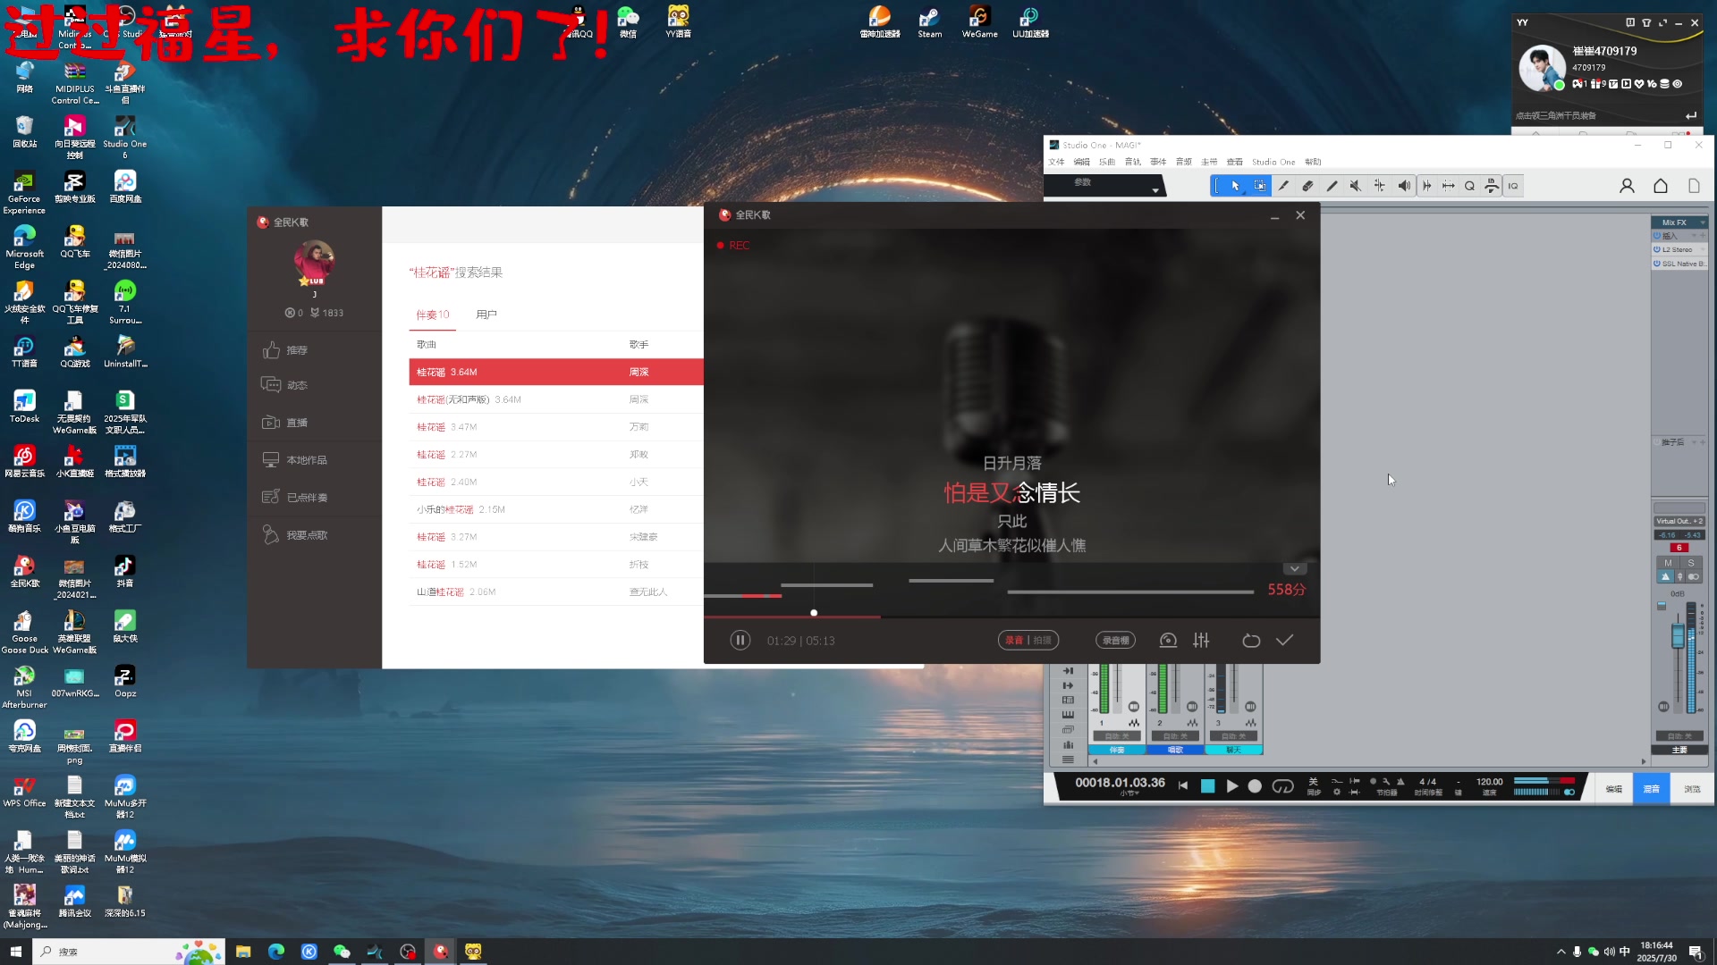Return to zero in Studio One transport
This screenshot has height=965, width=1717.
click(x=1183, y=786)
